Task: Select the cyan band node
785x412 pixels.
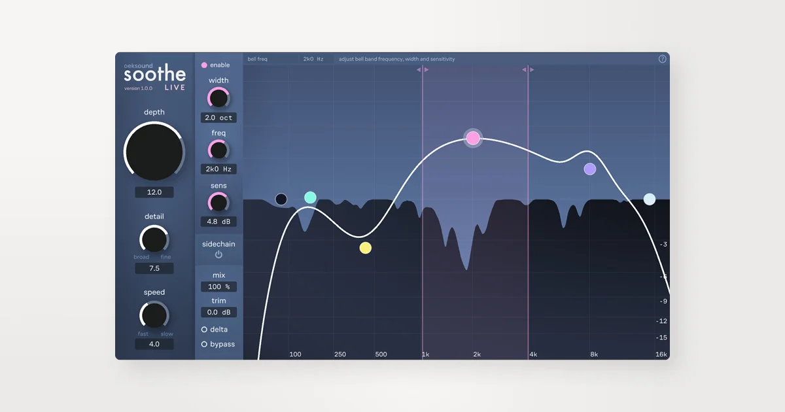Action: coord(311,197)
